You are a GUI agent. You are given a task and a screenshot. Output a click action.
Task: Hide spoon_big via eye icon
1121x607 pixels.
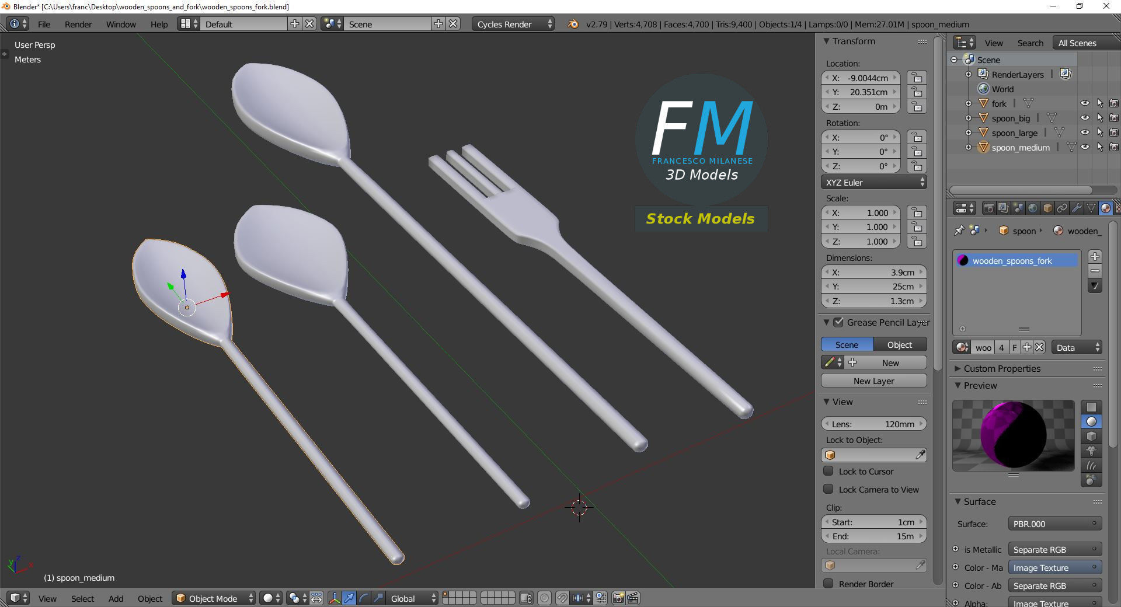pos(1085,118)
